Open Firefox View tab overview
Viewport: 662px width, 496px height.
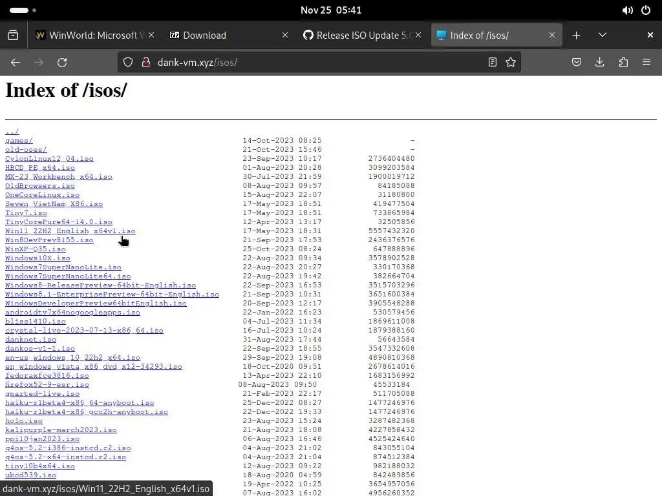coord(13,35)
